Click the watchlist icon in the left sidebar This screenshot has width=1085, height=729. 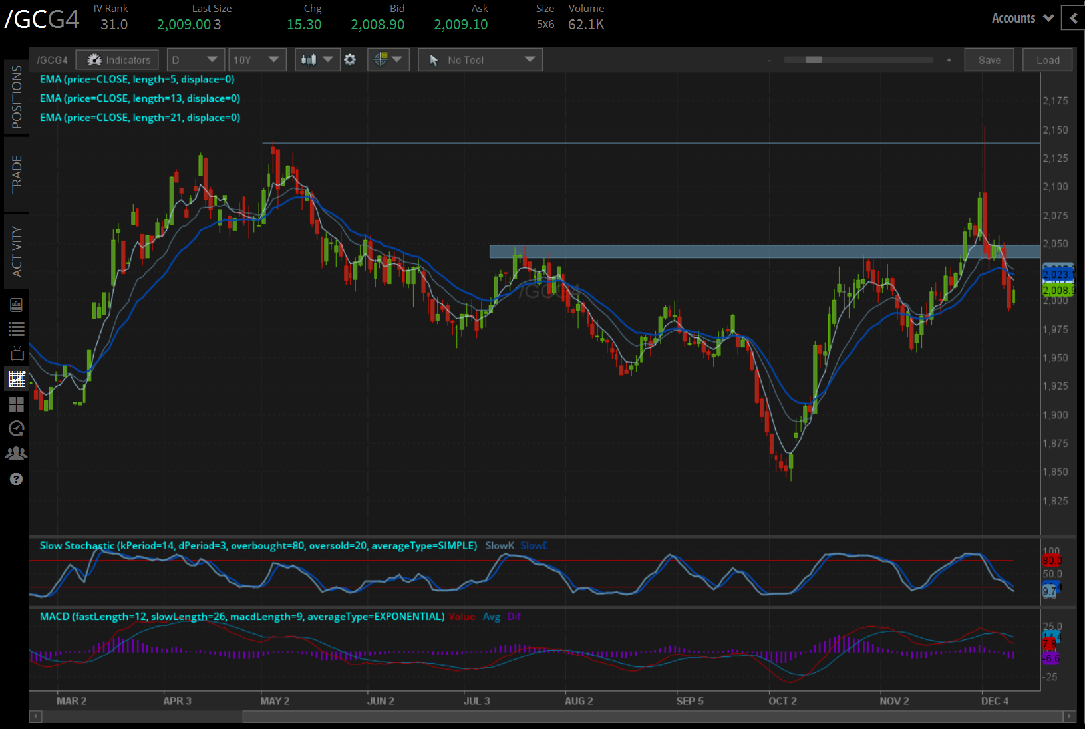[x=17, y=328]
